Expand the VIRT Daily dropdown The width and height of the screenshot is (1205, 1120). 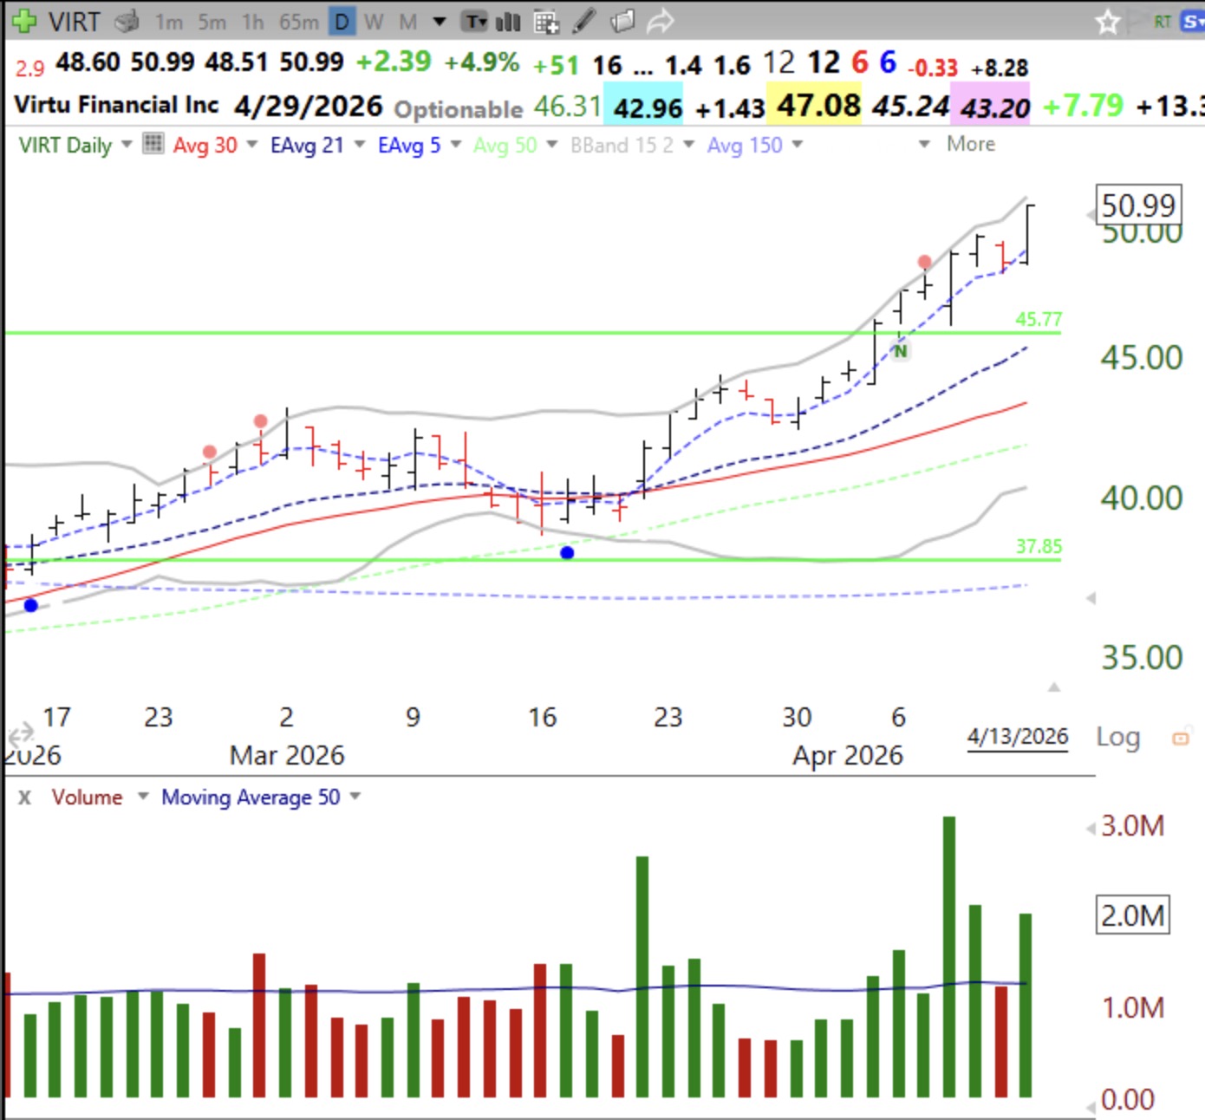tap(127, 144)
